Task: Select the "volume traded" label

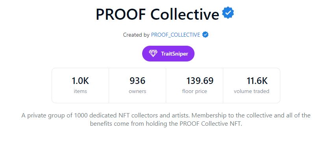Action: tap(252, 91)
